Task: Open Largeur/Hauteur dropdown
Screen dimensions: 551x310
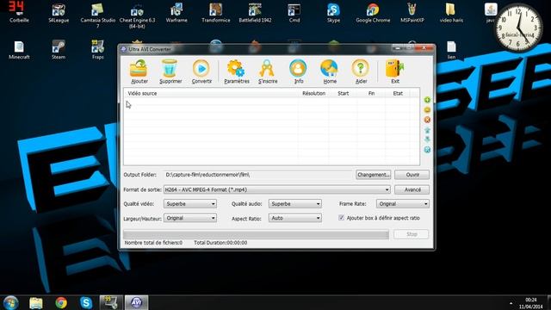Action: click(x=189, y=218)
